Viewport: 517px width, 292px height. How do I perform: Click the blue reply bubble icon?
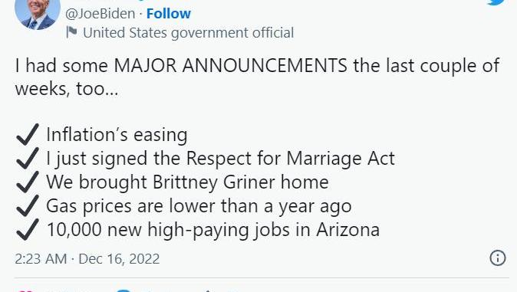123,290
